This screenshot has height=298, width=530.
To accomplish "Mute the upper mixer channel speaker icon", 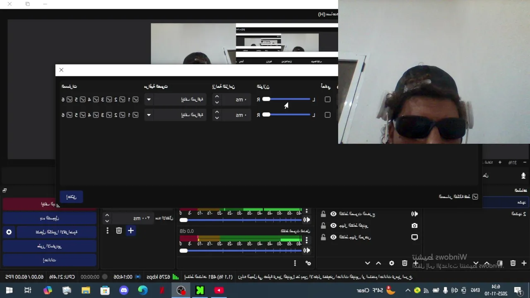I will 306,220.
